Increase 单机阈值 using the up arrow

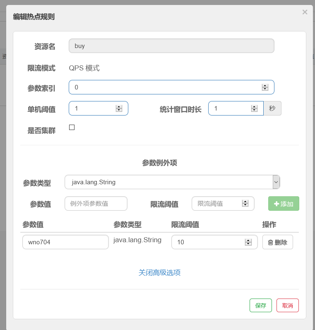tap(119, 106)
